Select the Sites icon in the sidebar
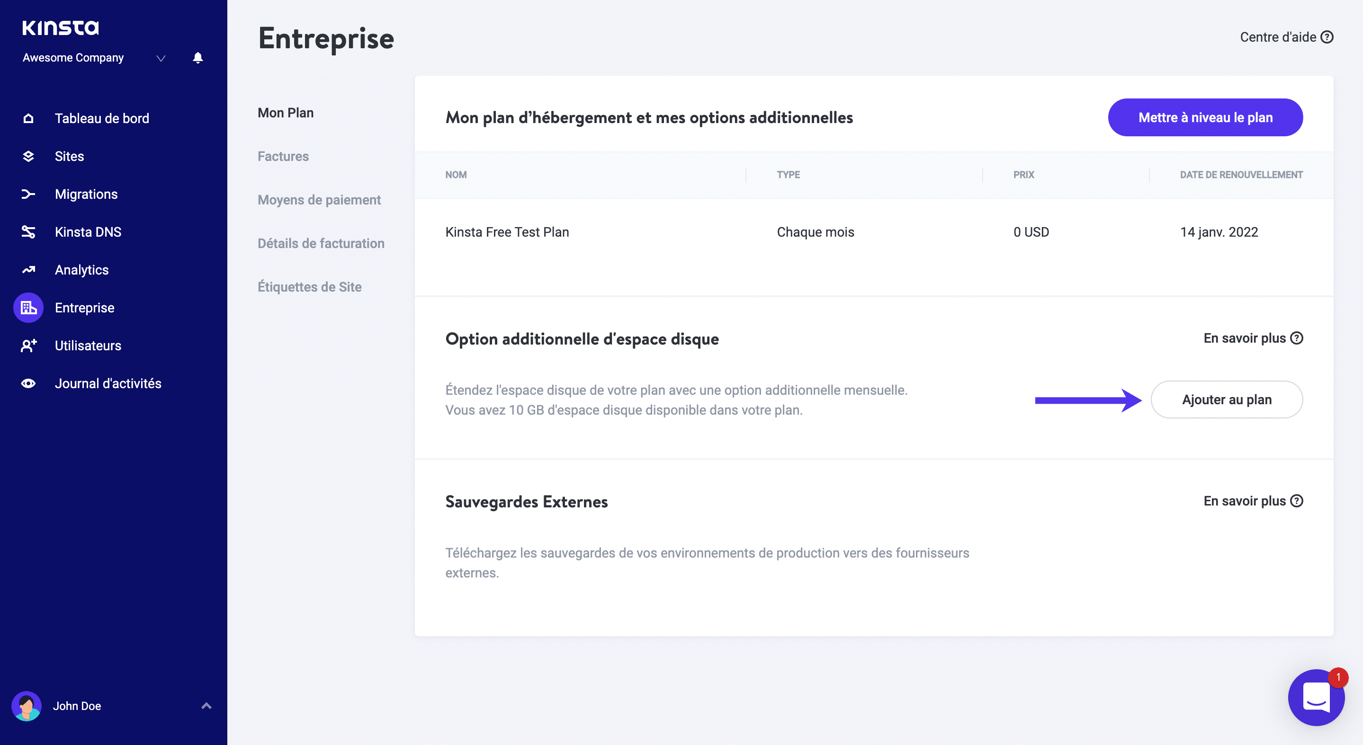Viewport: 1363px width, 745px height. coord(28,156)
